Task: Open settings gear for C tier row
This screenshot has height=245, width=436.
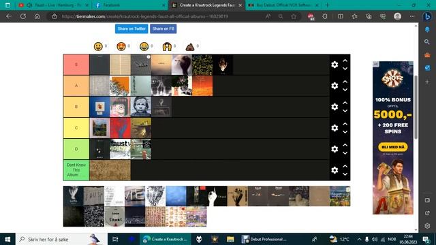Action: pyautogui.click(x=334, y=128)
